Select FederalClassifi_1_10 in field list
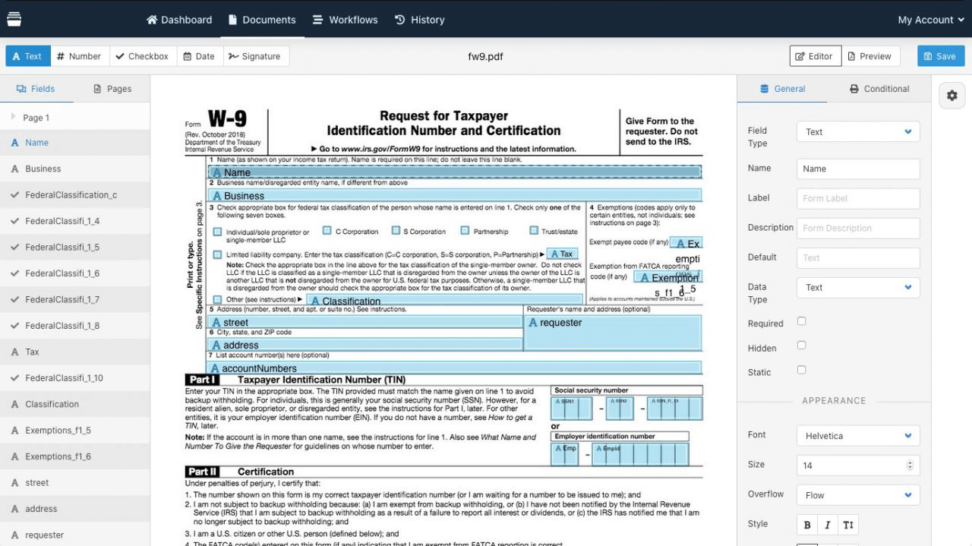Screen dimensions: 972x546 pos(74,378)
